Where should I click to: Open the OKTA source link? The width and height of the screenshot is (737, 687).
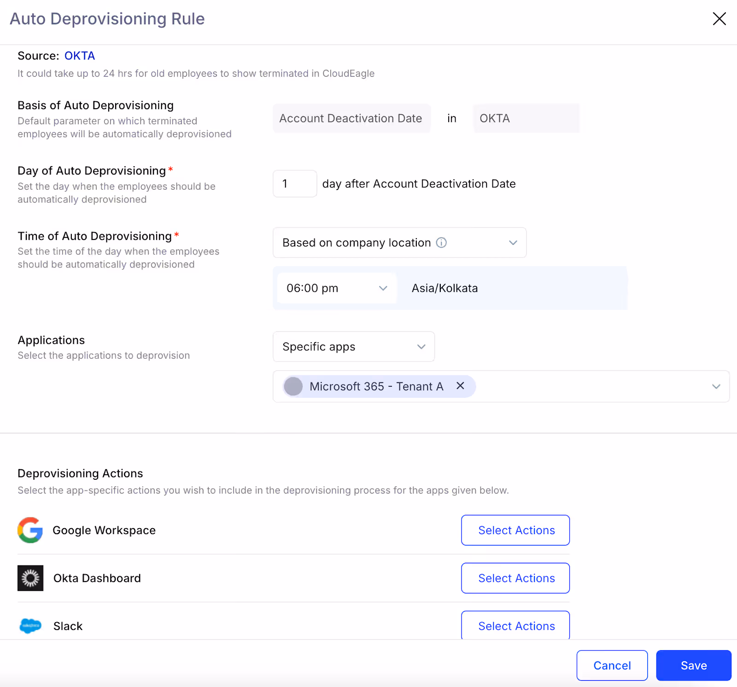pos(80,56)
